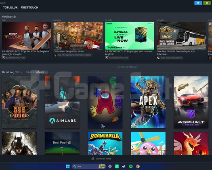Click İndirmeleri Yönet link
The width and height of the screenshot is (212, 170).
coord(103,159)
